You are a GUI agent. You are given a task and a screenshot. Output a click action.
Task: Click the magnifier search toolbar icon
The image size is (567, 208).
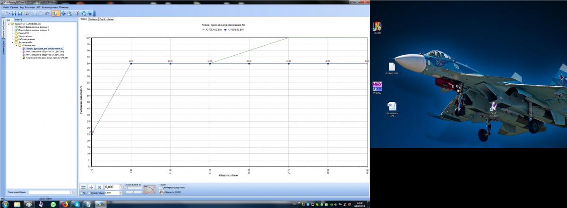[x=69, y=13]
